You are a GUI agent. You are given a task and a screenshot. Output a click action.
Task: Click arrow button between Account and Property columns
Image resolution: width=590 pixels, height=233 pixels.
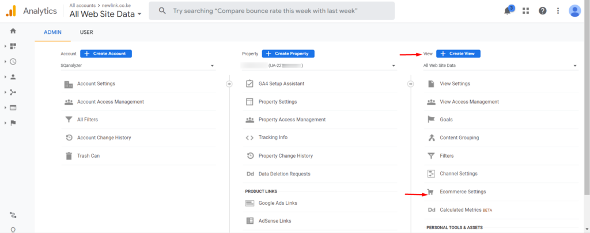pos(229,84)
